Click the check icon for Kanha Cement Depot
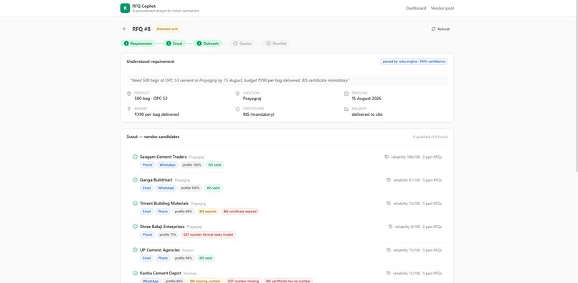This screenshot has width=578, height=283. 135,273
